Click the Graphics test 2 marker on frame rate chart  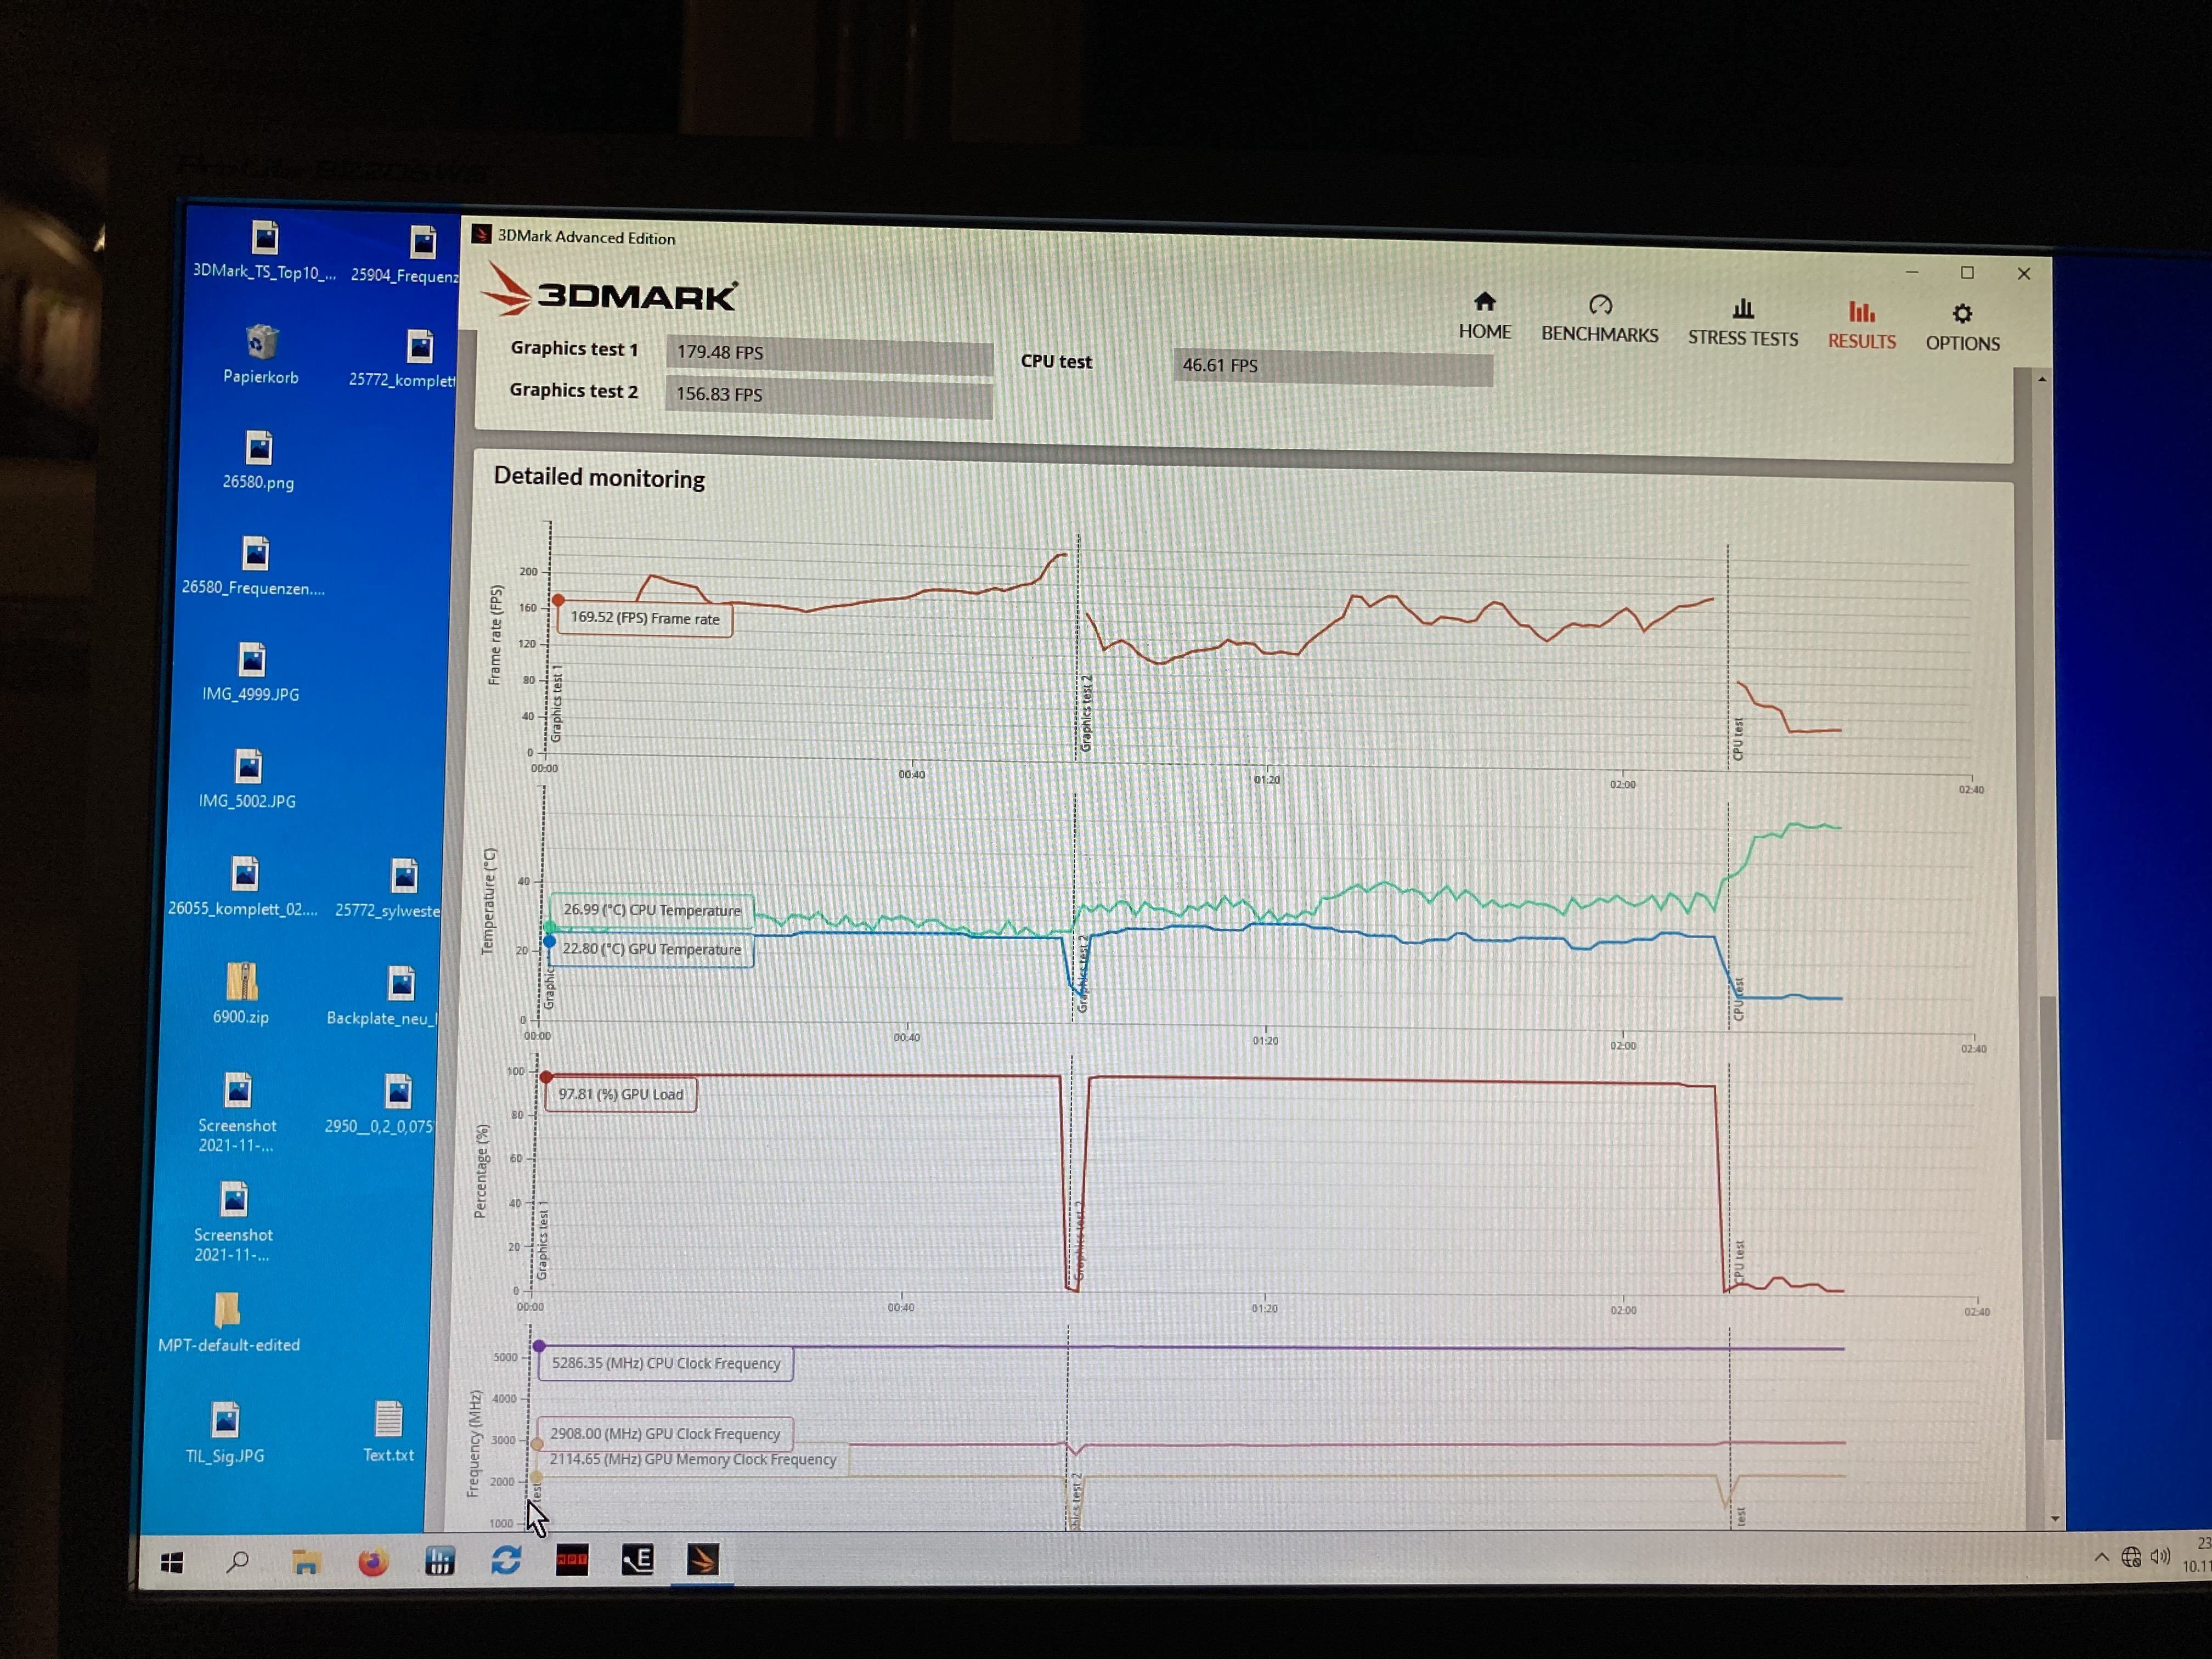click(1086, 713)
